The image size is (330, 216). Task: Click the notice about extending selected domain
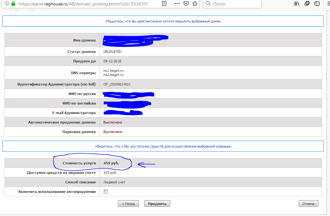click(163, 21)
